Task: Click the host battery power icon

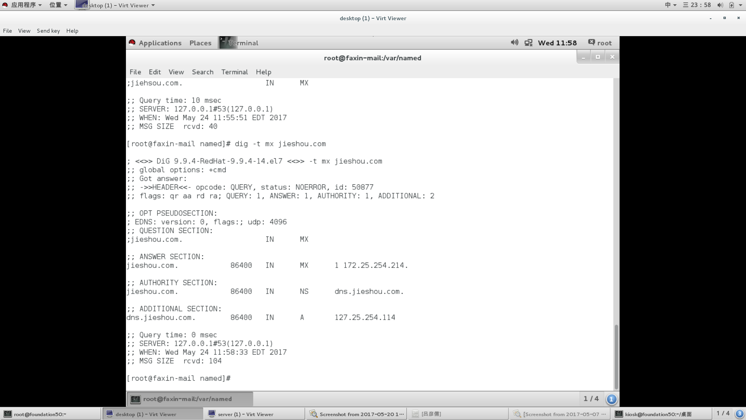Action: 732,5
